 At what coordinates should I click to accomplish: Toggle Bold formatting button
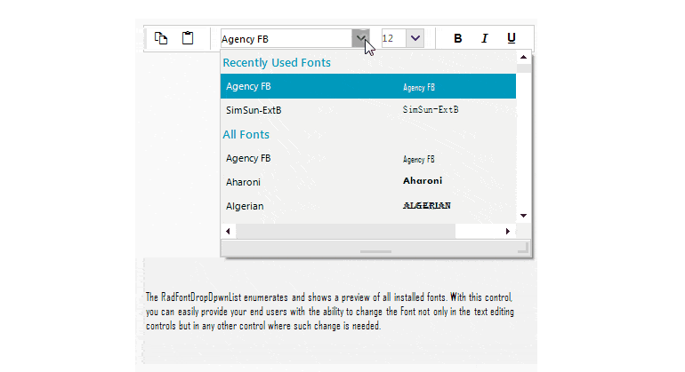458,38
